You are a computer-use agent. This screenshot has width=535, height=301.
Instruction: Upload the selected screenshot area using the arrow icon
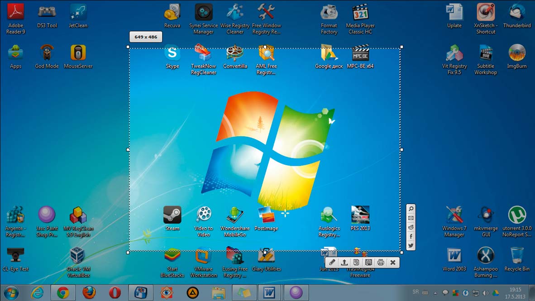coord(344,263)
